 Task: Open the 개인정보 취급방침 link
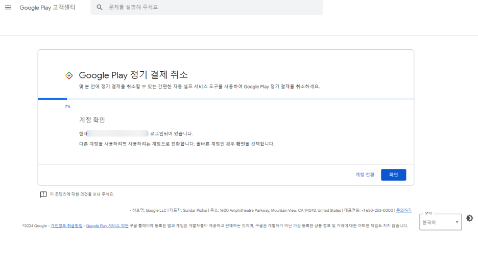point(66,225)
